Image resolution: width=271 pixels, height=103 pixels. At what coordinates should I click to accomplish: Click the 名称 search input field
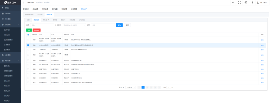(42, 25)
